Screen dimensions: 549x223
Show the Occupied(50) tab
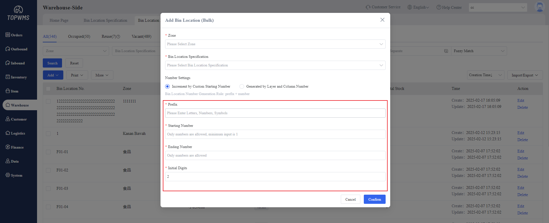pyautogui.click(x=79, y=37)
